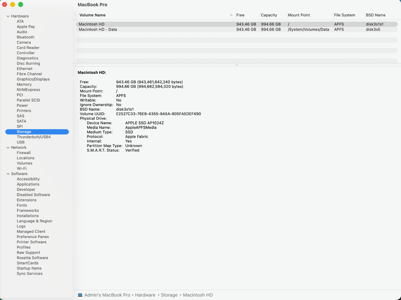Open Startup Items list
The height and width of the screenshot is (300, 401).
point(29,269)
